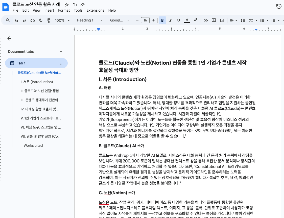The width and height of the screenshot is (284, 218).
Task: Insert an image via the toolbar icon
Action: 222,20
